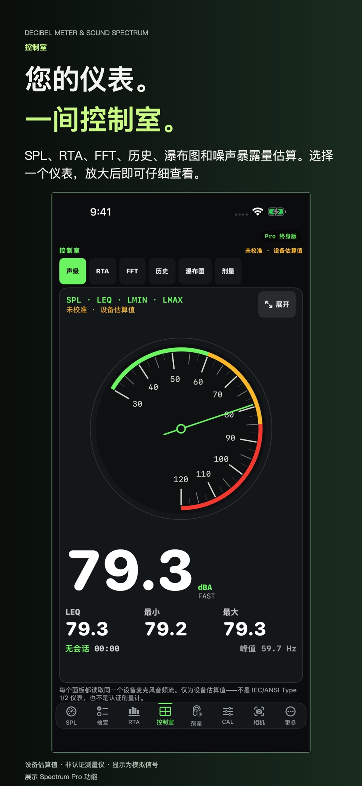Screen dimensions: 362x786
Task: Tap the gauge needle hub
Action: [x=181, y=429]
